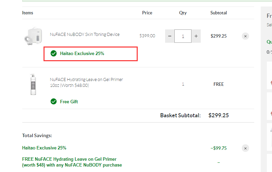
Task: Open the Hydrating Gel Primer product image
Action: coord(33,84)
